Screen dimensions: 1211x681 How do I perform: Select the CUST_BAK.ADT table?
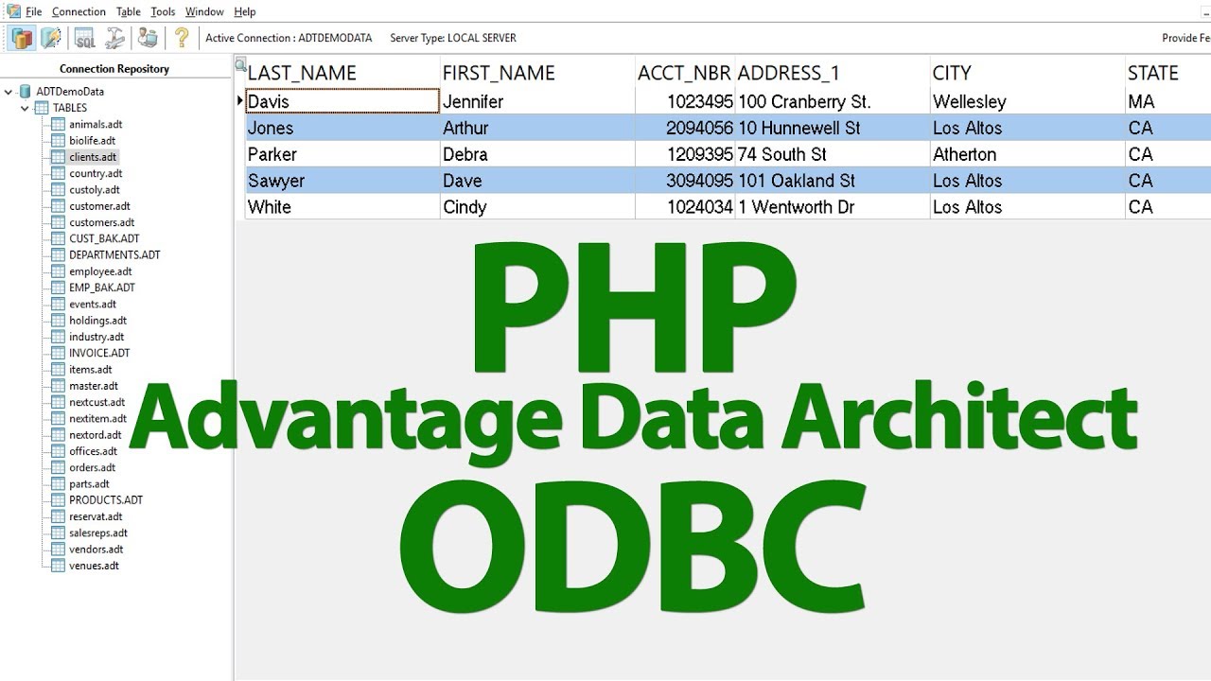coord(104,238)
